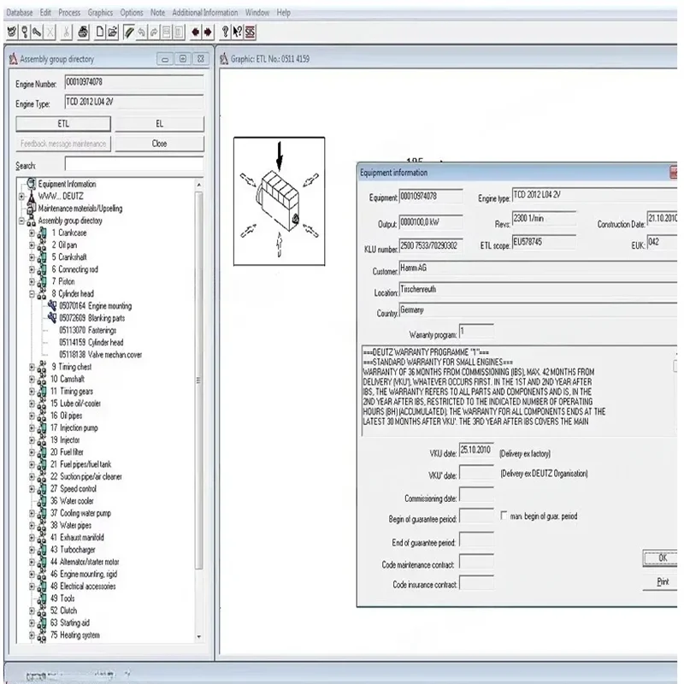The height and width of the screenshot is (684, 684).
Task: Enable the man. begin of guar. period checkbox
Action: coord(504,516)
